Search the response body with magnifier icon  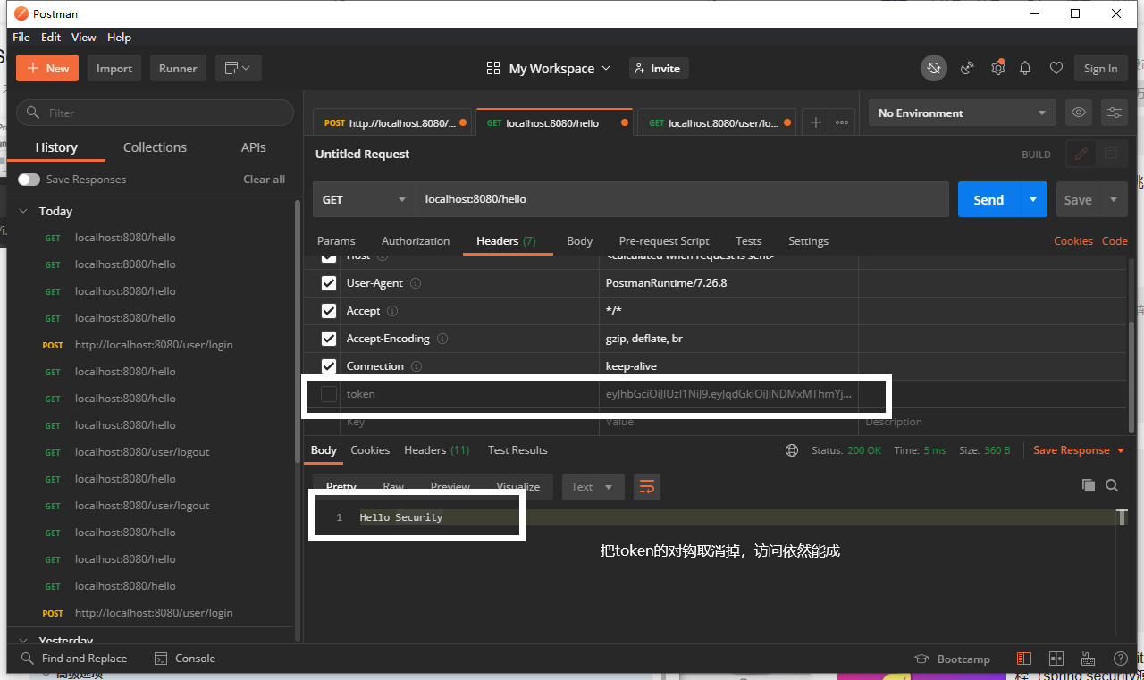point(1112,485)
